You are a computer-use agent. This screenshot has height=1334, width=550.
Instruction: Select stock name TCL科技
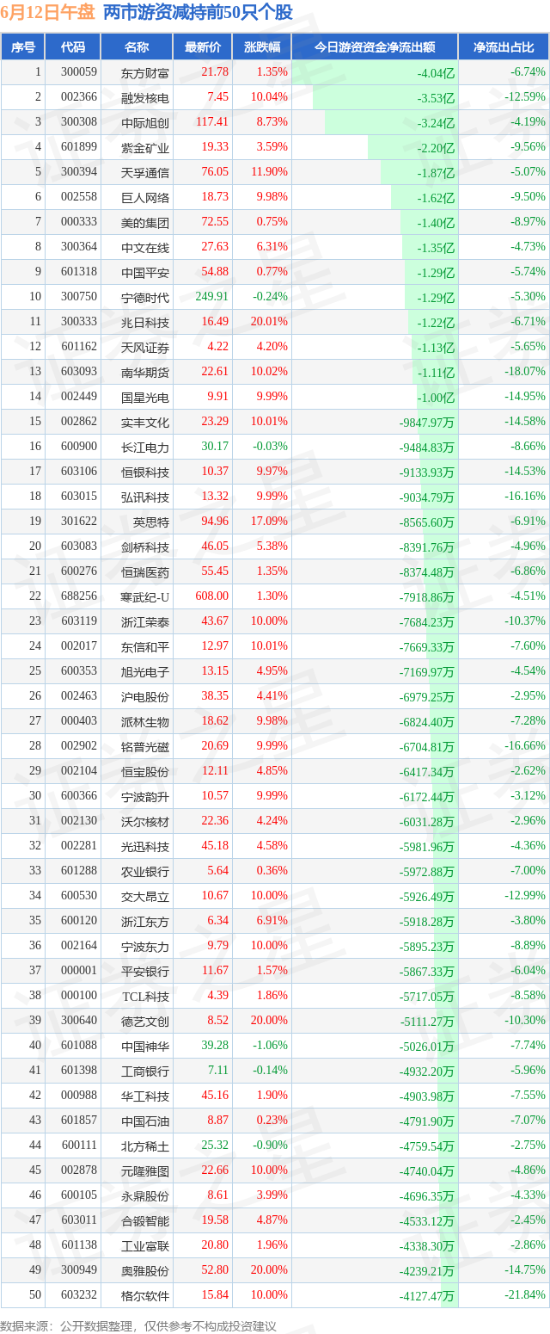pos(146,997)
